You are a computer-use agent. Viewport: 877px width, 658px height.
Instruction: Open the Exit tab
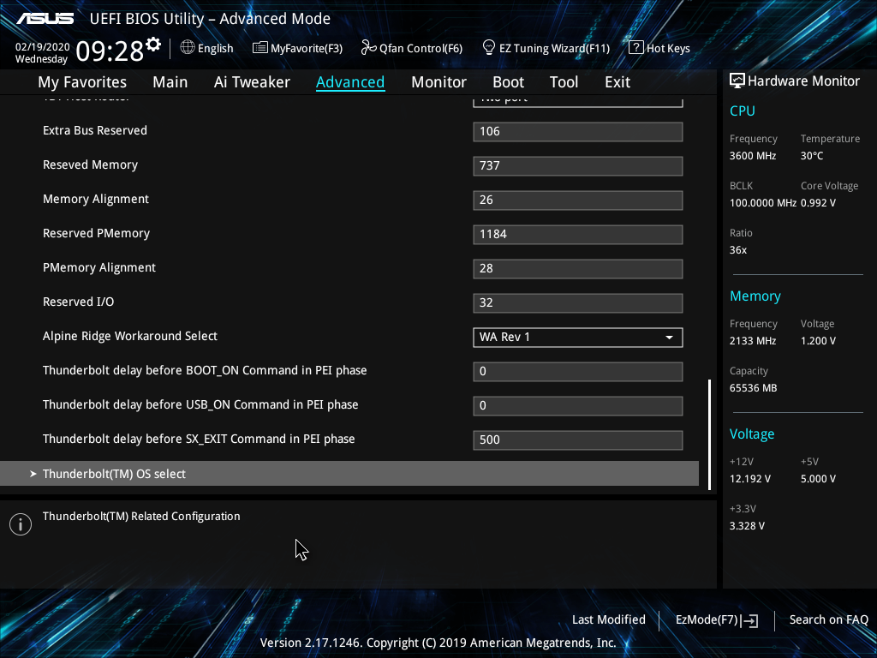click(x=617, y=82)
